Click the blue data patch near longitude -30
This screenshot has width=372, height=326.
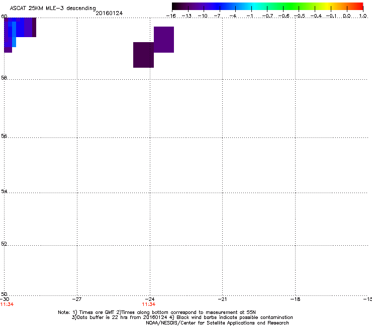tap(20, 35)
